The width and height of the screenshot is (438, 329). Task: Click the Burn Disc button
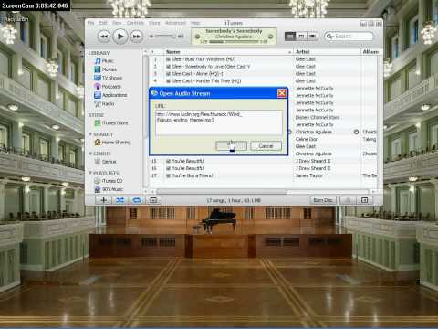(x=323, y=200)
